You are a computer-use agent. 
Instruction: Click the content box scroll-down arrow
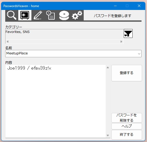[x=108, y=135]
